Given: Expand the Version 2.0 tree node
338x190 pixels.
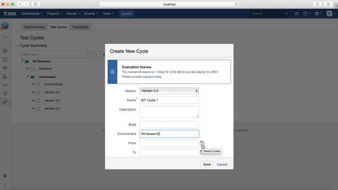Looking at the screenshot, I should (x=33, y=92).
